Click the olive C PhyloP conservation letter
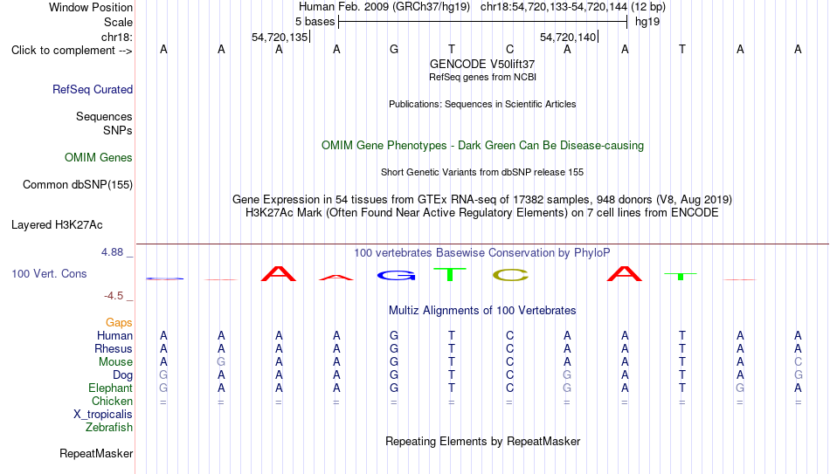The image size is (830, 474). [x=510, y=275]
